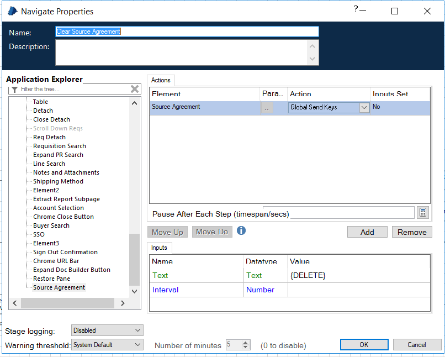The width and height of the screenshot is (445, 357).
Task: Select Source Agreement in Application Explorer
Action: [59, 287]
